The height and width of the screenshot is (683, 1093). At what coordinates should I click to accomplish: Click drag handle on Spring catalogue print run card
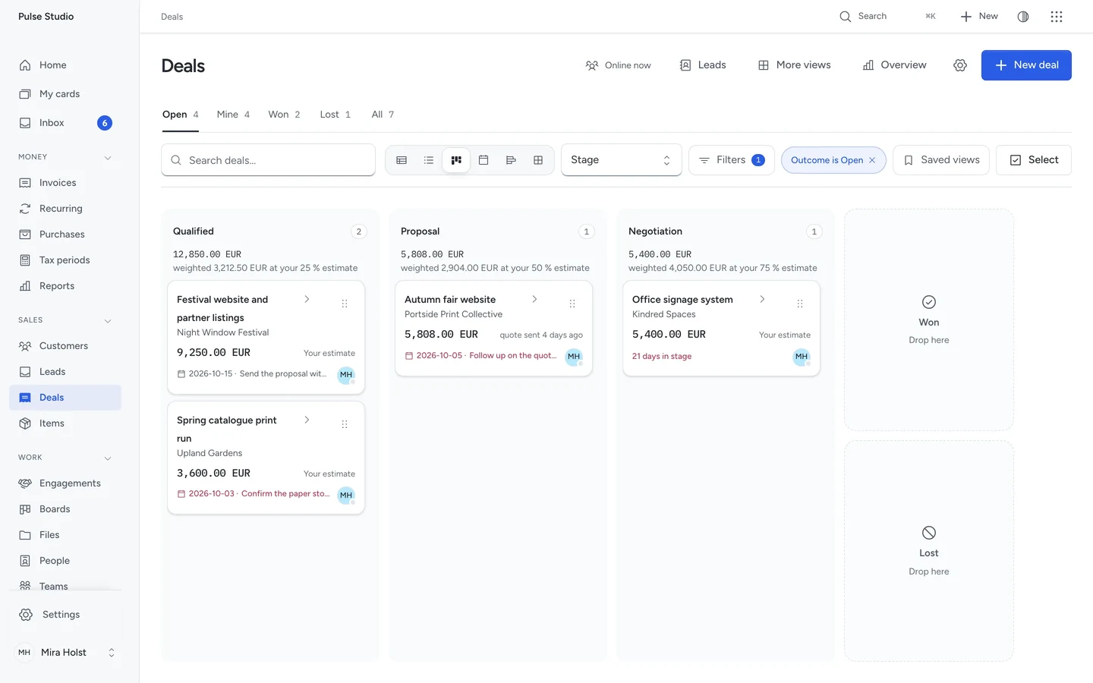point(345,424)
